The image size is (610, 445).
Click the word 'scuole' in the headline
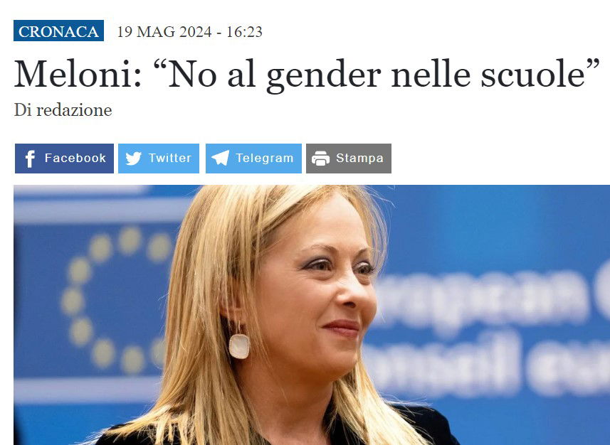[x=533, y=74]
